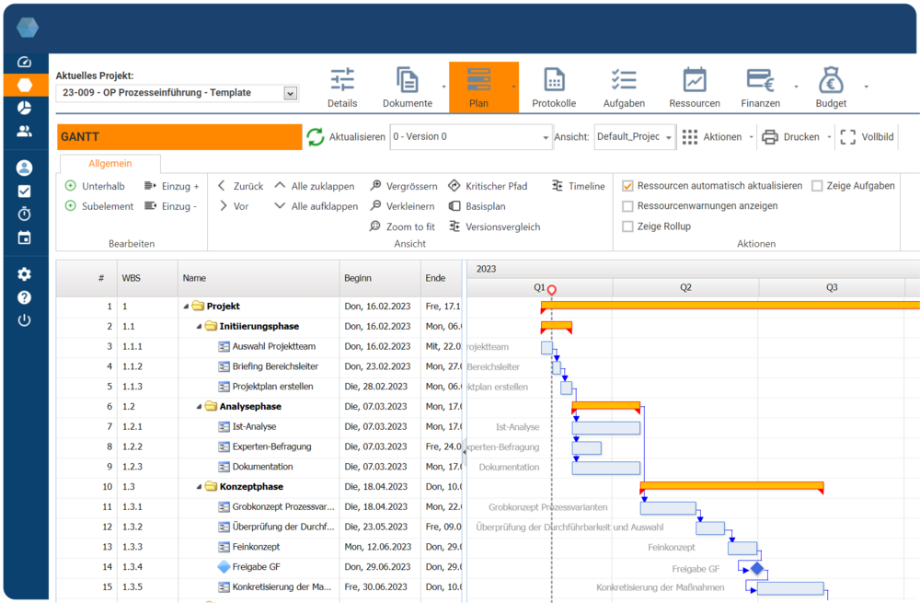Collapse the Analysephase tree node
The height and width of the screenshot is (603, 920).
pos(198,407)
